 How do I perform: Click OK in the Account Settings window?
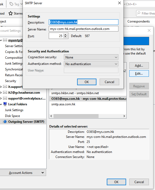[116, 182]
